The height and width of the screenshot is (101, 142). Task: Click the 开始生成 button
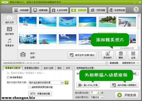(x=127, y=95)
